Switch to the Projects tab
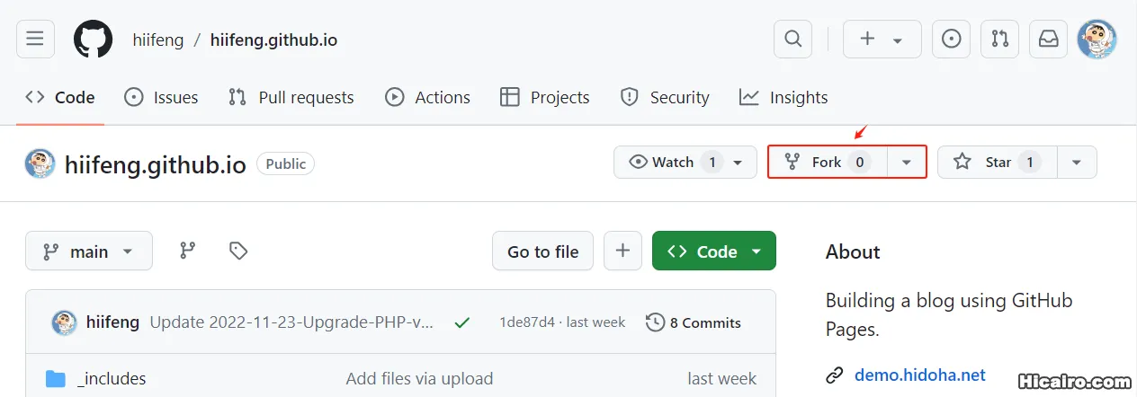Viewport: 1137px width, 397px height. click(545, 97)
